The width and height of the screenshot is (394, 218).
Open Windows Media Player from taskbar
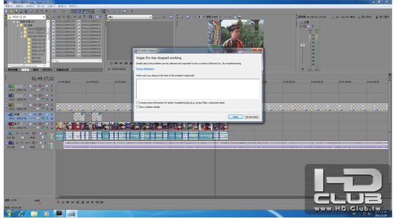click(x=46, y=214)
